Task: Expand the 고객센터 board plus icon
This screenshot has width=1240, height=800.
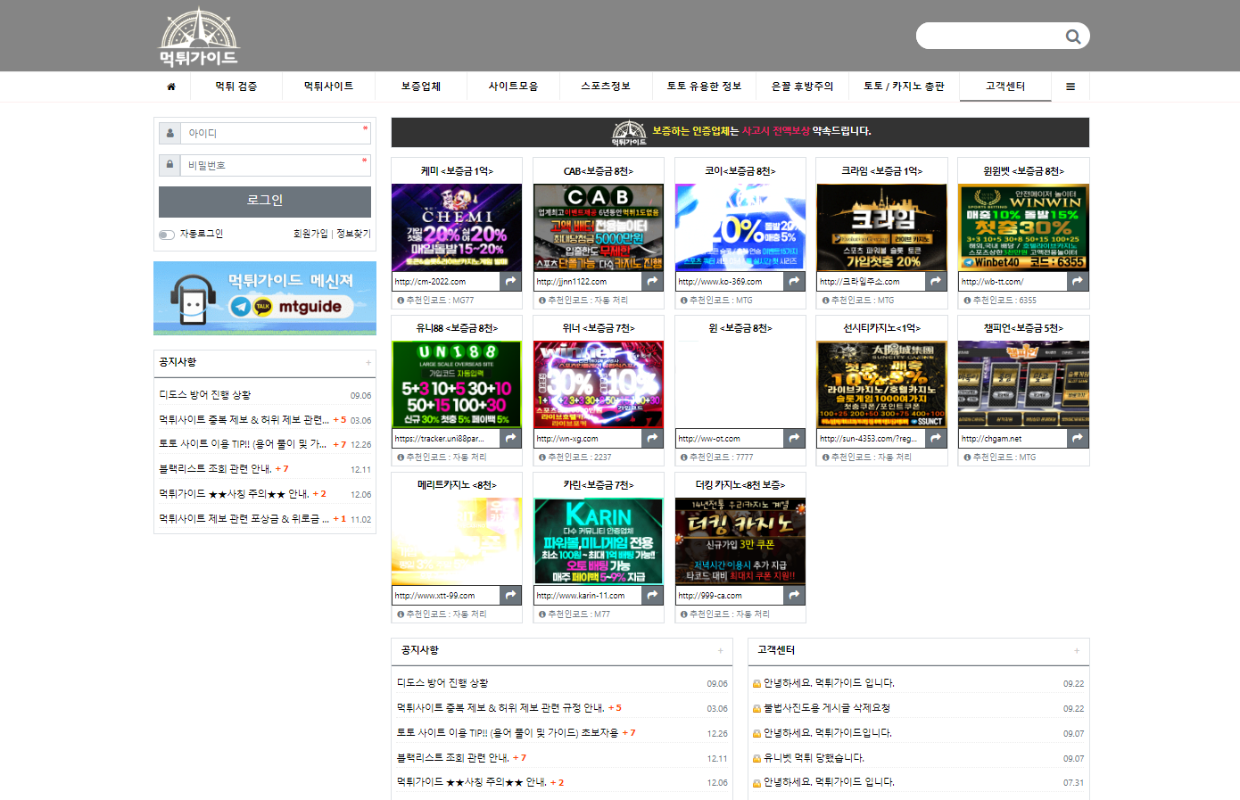Action: (1077, 651)
